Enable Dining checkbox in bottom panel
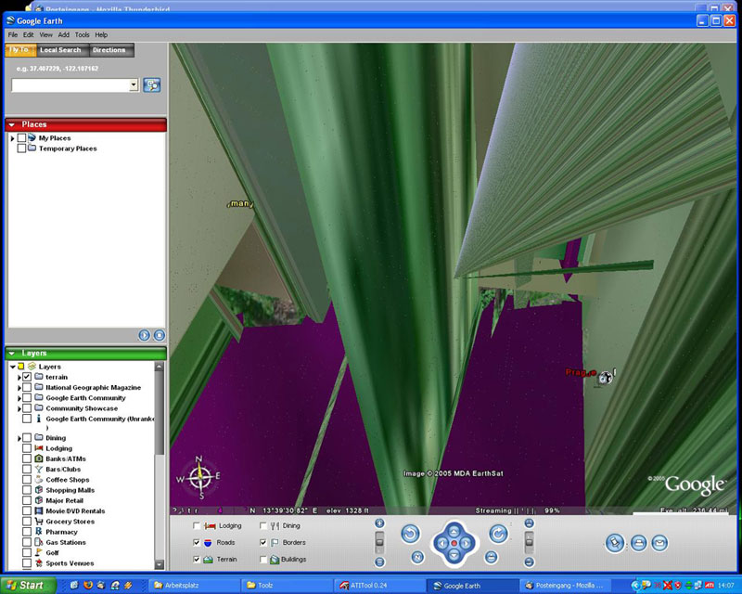Screen dimensions: 742x594 click(x=263, y=526)
